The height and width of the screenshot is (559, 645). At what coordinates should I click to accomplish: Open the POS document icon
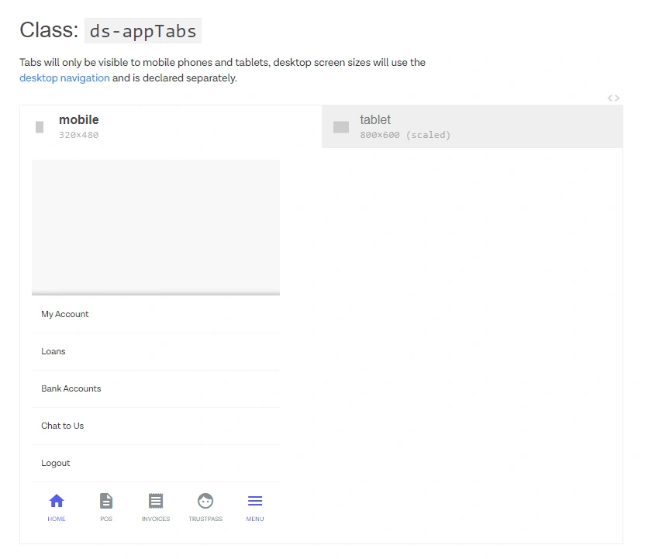[106, 501]
